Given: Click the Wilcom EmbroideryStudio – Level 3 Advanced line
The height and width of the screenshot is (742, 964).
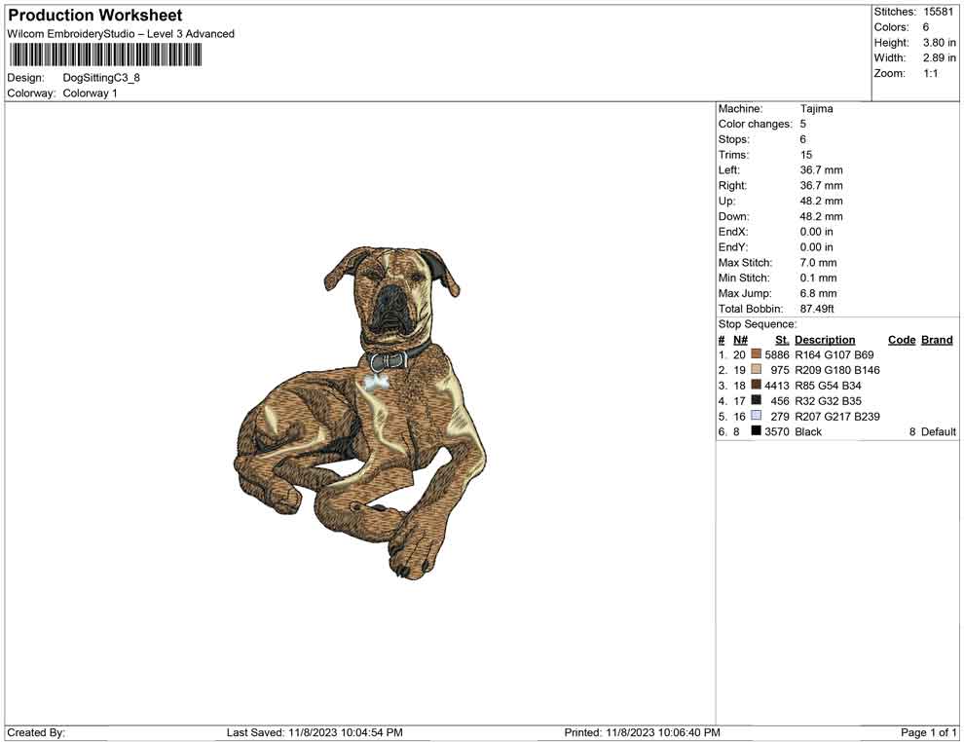Looking at the screenshot, I should pos(121,34).
